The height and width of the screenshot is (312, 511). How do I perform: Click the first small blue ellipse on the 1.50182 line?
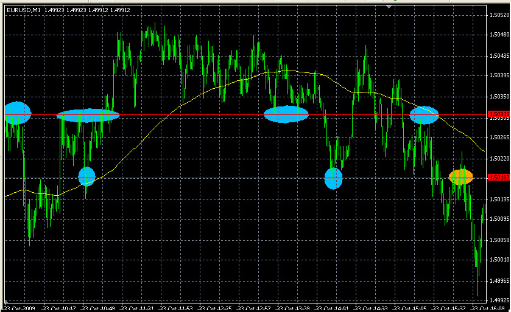click(87, 176)
